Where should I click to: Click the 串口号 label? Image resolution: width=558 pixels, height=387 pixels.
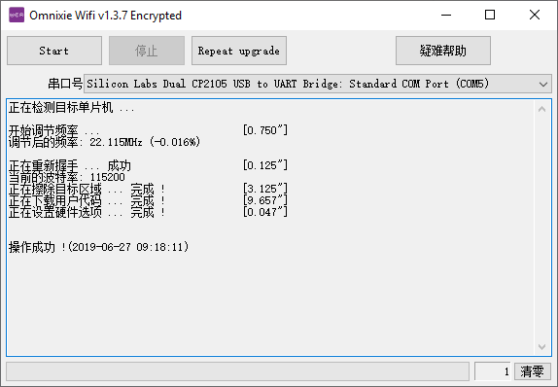[65, 84]
